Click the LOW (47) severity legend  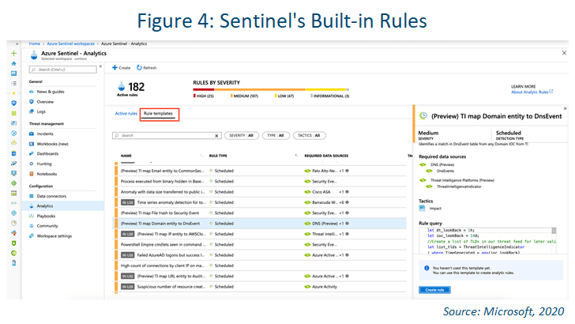pos(284,96)
